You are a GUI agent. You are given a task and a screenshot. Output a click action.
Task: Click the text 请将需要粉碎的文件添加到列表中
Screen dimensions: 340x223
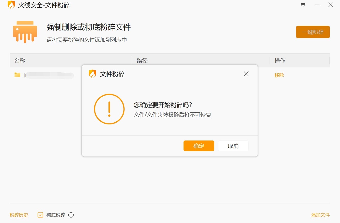[x=87, y=40]
